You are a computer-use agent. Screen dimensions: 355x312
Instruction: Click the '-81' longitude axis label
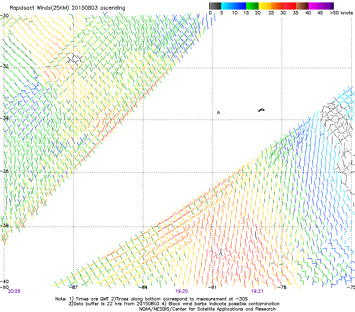tap(212, 288)
